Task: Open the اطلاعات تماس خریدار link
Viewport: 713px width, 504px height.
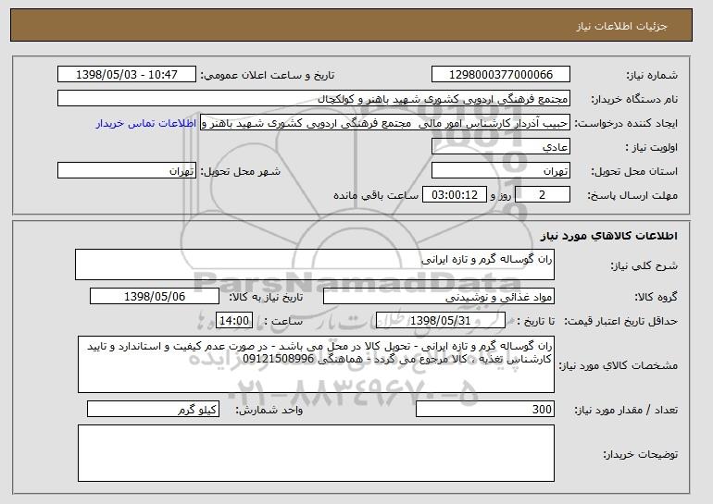Action: [146, 123]
